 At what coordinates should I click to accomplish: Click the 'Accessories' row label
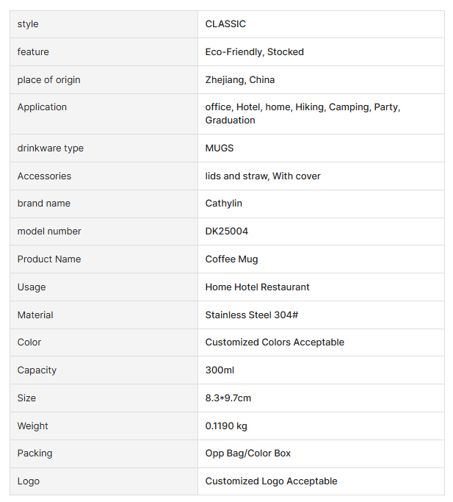pyautogui.click(x=44, y=176)
